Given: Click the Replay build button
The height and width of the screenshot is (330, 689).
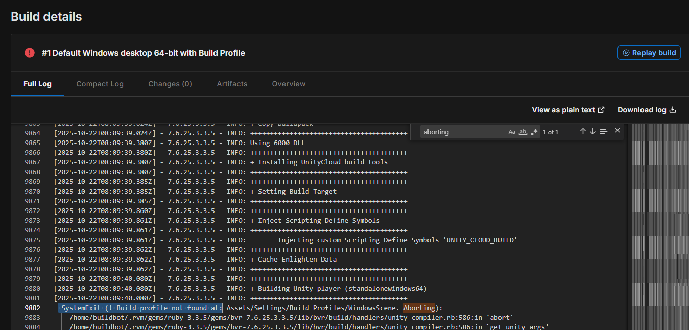Looking at the screenshot, I should 649,53.
